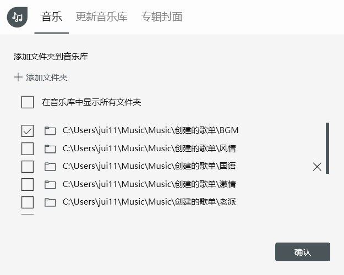Click folder icon beside the BGM path
This screenshot has height=275, width=344.
click(x=50, y=131)
